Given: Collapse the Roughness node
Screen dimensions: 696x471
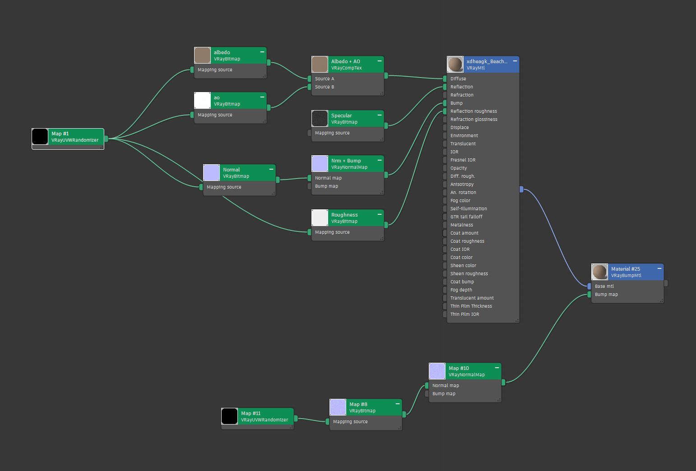Looking at the screenshot, I should pos(380,214).
